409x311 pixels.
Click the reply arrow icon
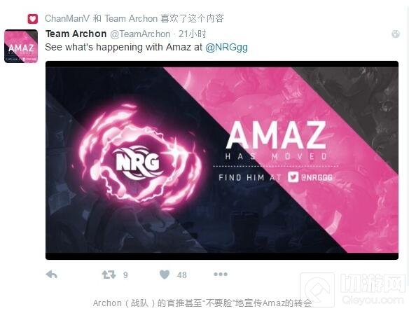coord(51,275)
